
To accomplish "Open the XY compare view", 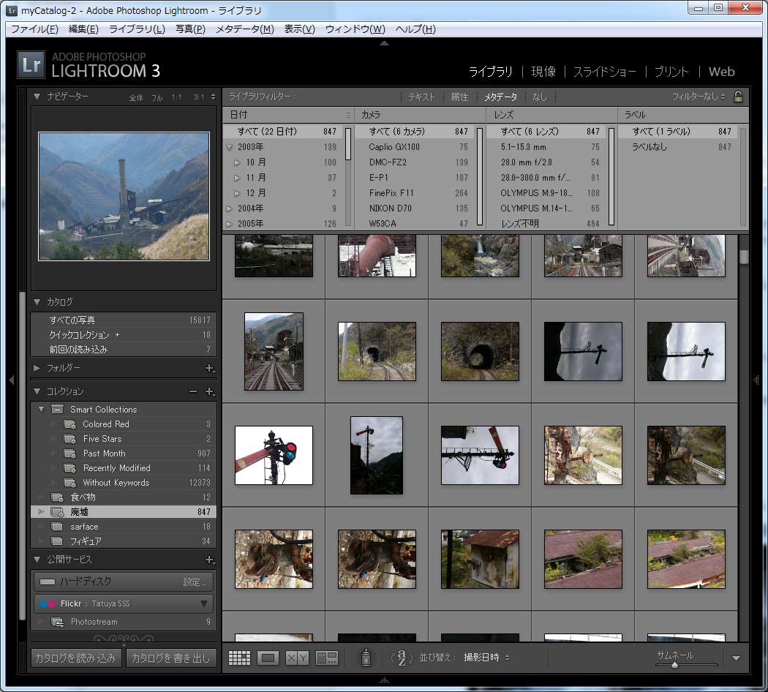I will (x=297, y=658).
